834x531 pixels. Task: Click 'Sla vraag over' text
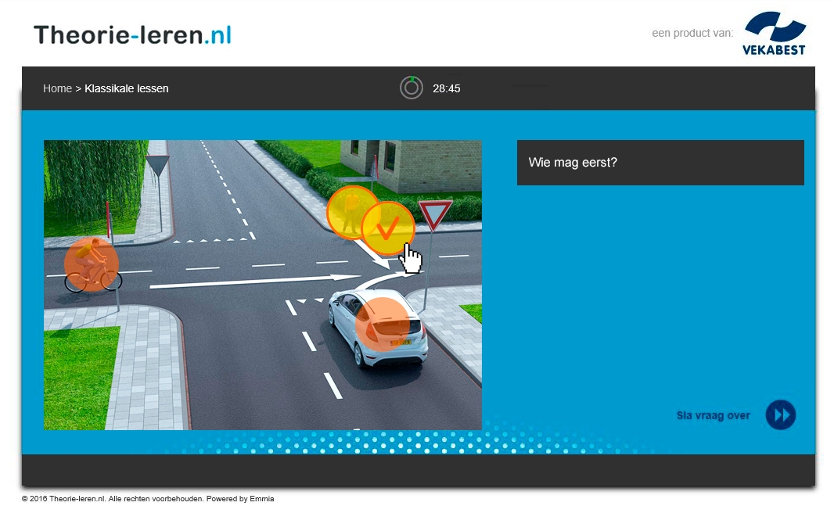click(714, 416)
